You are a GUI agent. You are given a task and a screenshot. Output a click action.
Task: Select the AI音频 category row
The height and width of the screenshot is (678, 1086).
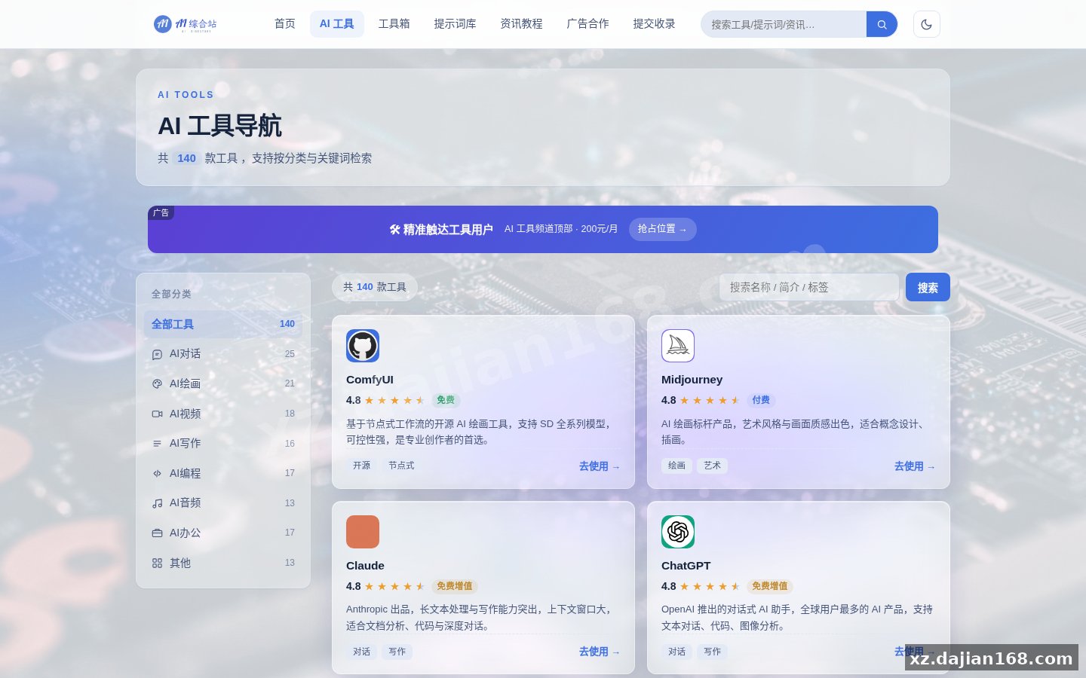(223, 503)
